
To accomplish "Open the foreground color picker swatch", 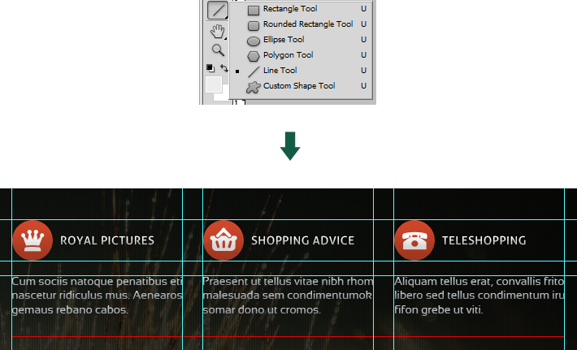I will [x=213, y=84].
